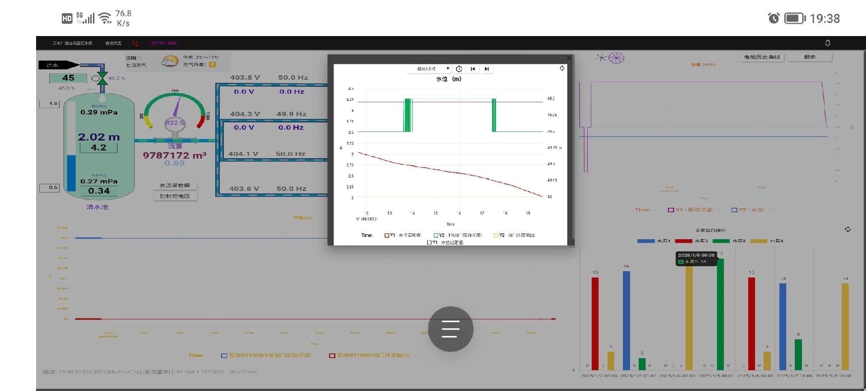866x391 pixels.
Task: Click the flow gauge reading 822.5
Action: (x=175, y=123)
